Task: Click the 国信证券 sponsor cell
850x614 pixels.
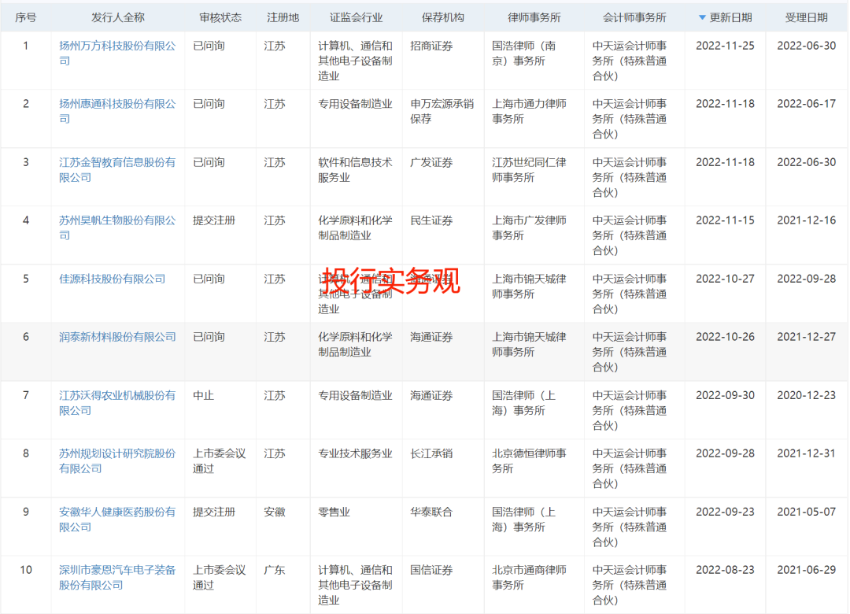Action: (431, 570)
